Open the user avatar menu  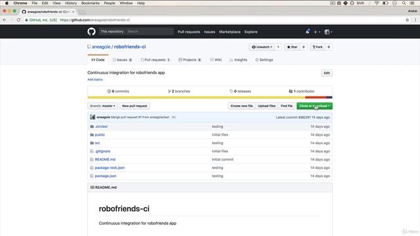tap(328, 32)
